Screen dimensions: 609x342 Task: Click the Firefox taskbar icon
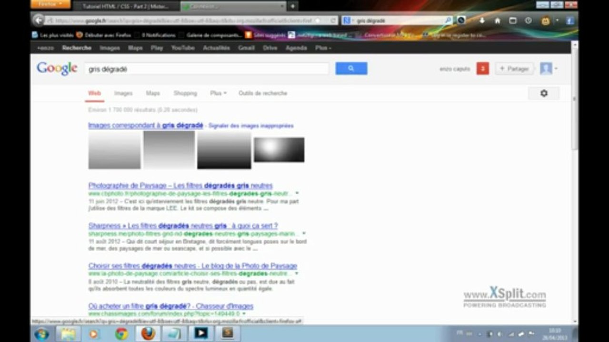pyautogui.click(x=148, y=333)
